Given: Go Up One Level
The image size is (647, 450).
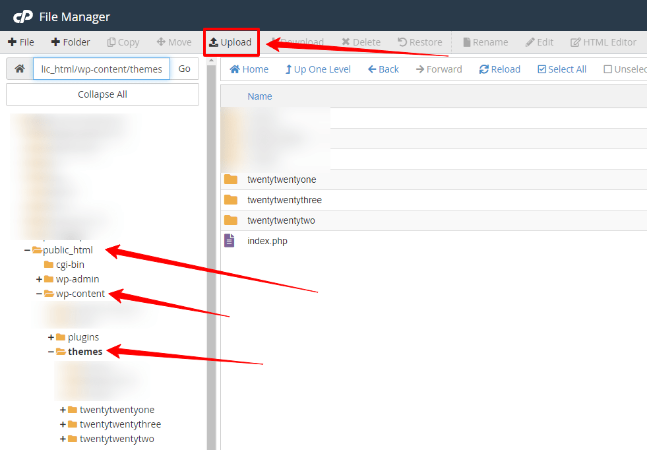Looking at the screenshot, I should (318, 69).
